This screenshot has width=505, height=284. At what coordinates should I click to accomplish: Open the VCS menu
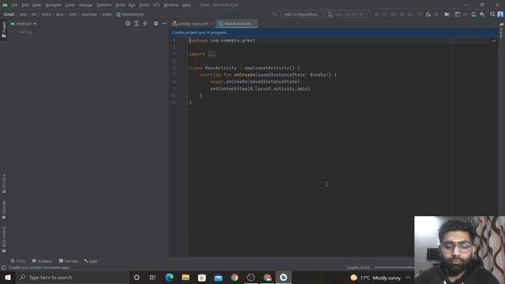156,5
